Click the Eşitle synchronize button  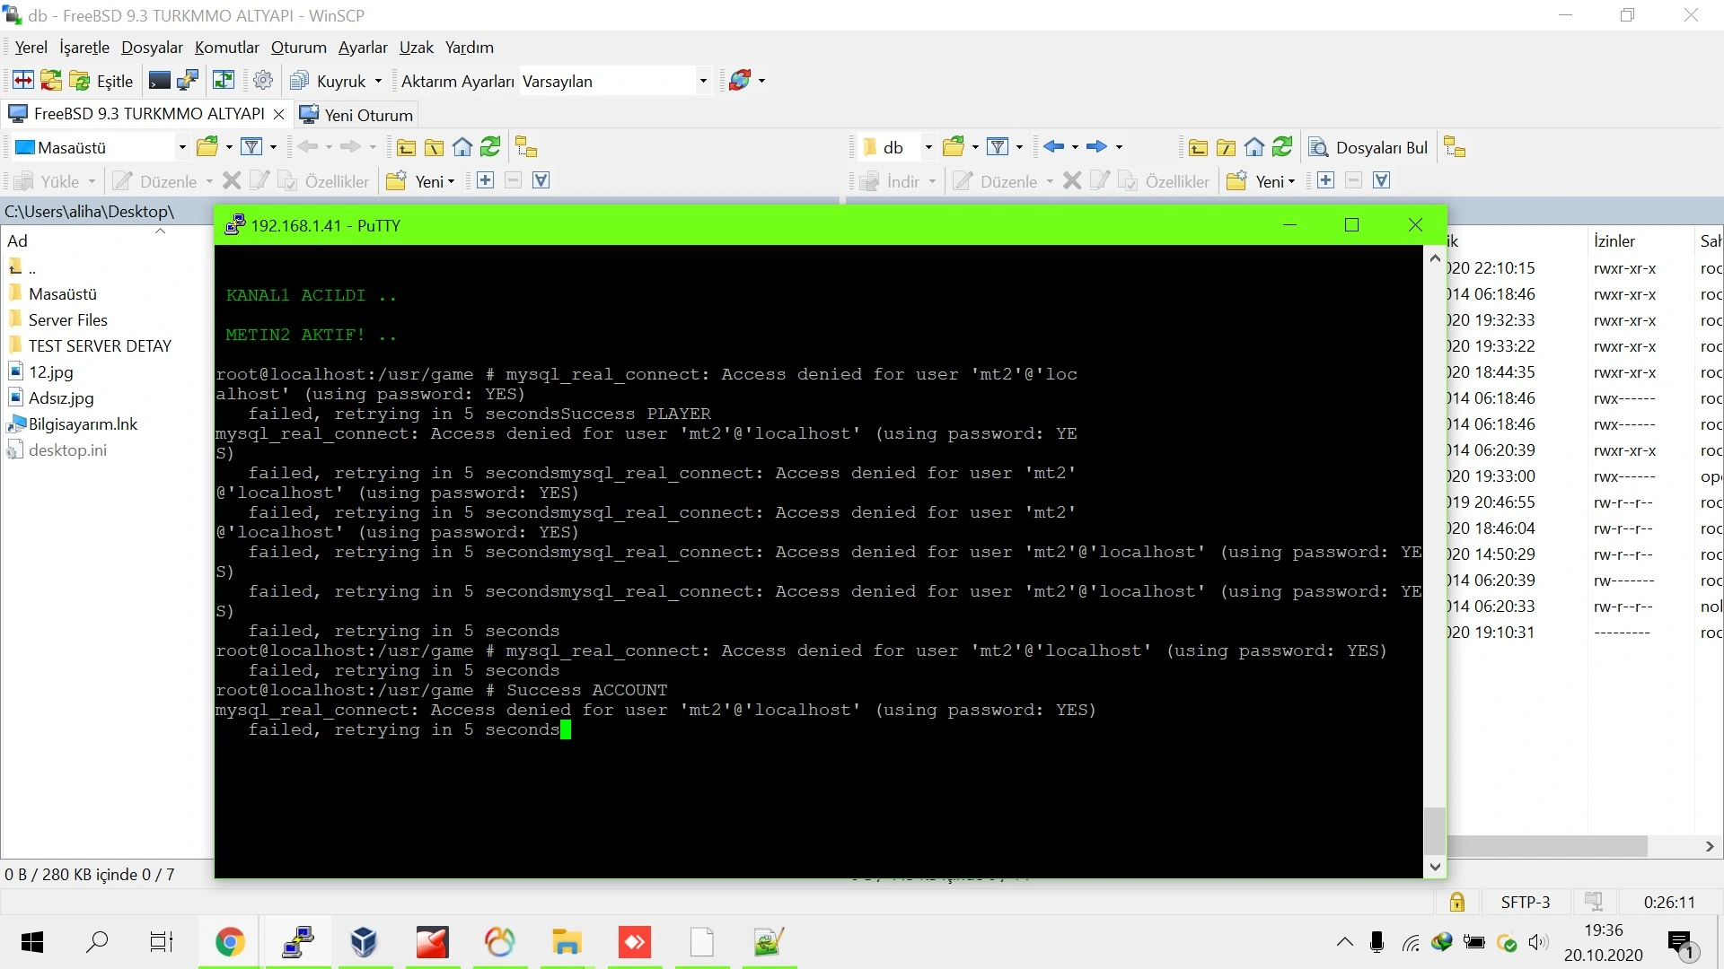coord(101,81)
